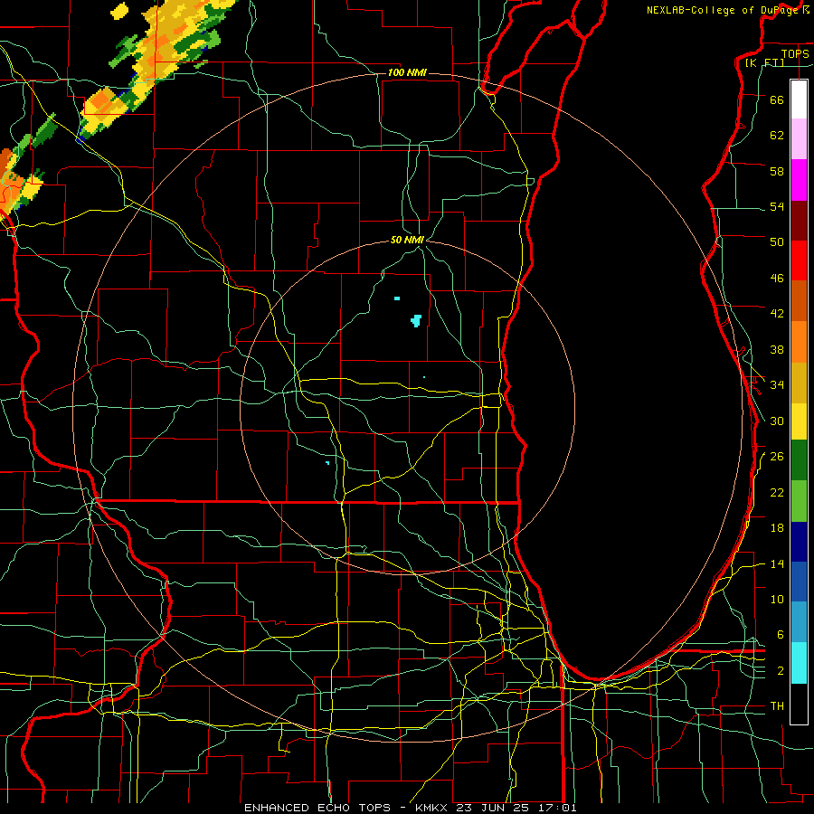Click the legend value "22"
The image size is (814, 814).
tap(777, 492)
